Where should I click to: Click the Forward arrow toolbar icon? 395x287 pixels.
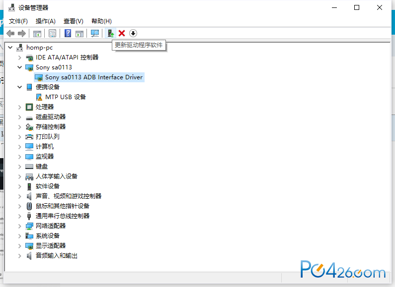[x=22, y=33]
